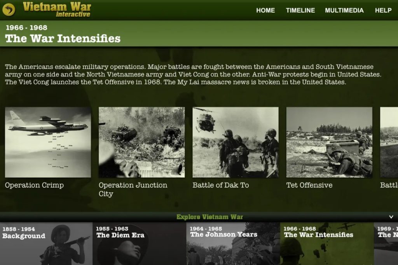
Task: Open the HELP menu
Action: pos(383,11)
